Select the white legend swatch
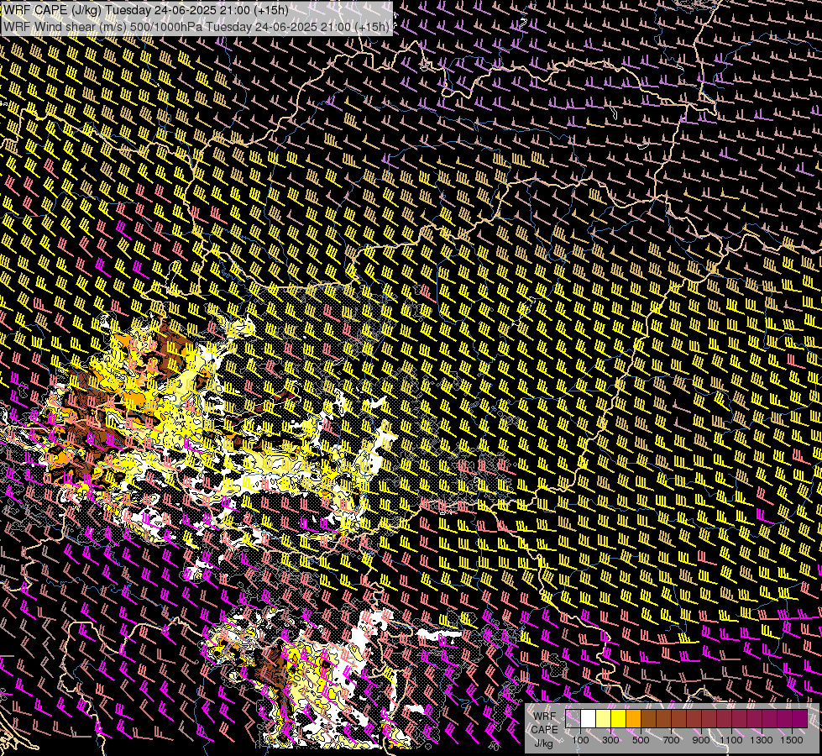Viewport: 822px width, 756px height. pos(589,718)
